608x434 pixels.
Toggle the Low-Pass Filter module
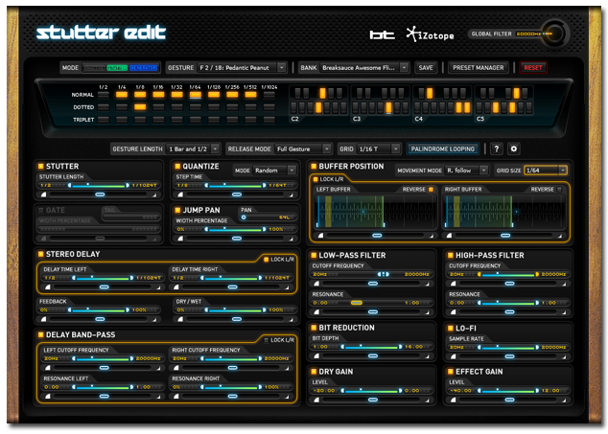pyautogui.click(x=314, y=255)
